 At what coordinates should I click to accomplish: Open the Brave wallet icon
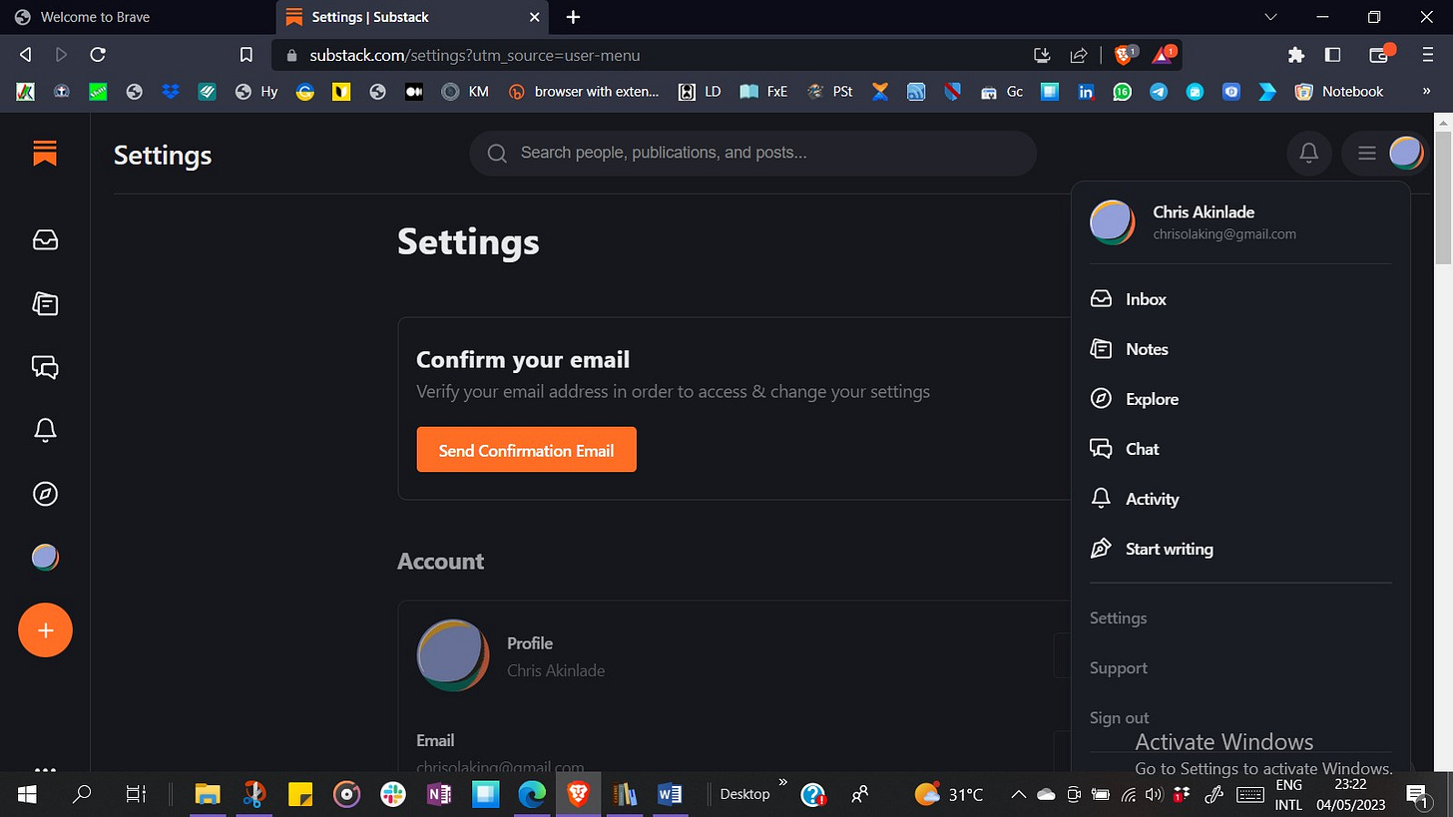point(1381,55)
